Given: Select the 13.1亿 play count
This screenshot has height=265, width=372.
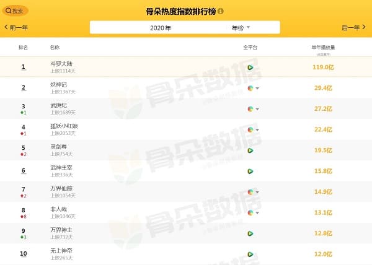Looking at the screenshot, I should click(x=323, y=212).
